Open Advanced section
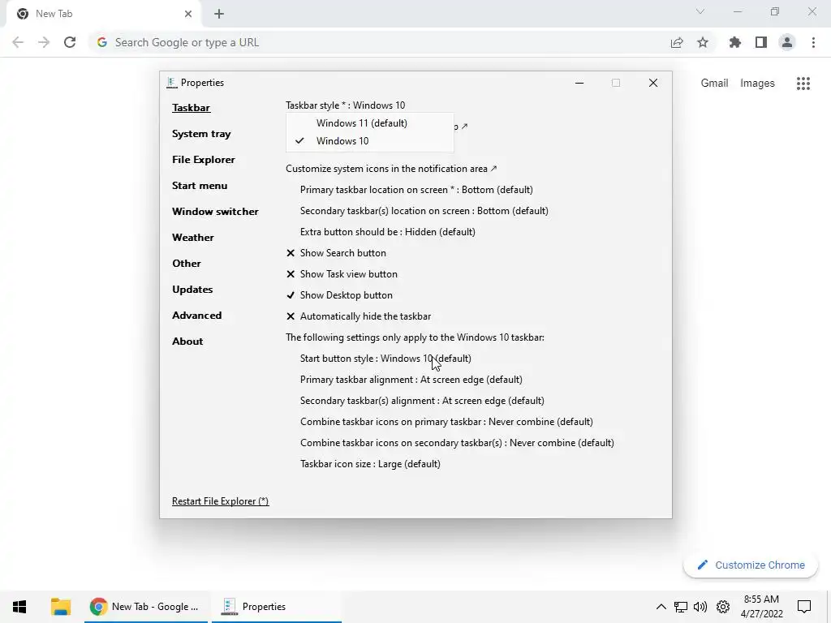The width and height of the screenshot is (831, 623). 196,316
